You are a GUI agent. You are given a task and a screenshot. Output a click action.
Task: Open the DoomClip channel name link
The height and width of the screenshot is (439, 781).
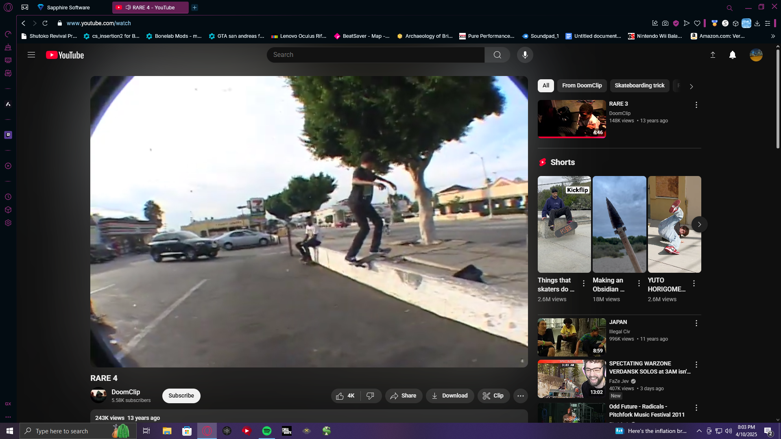click(x=126, y=392)
